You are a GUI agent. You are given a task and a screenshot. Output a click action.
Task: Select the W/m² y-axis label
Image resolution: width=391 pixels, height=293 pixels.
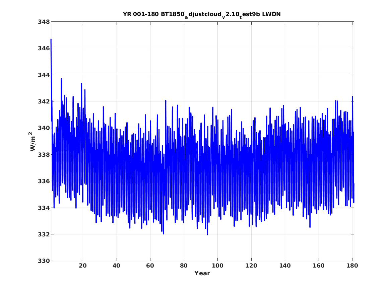(x=32, y=141)
